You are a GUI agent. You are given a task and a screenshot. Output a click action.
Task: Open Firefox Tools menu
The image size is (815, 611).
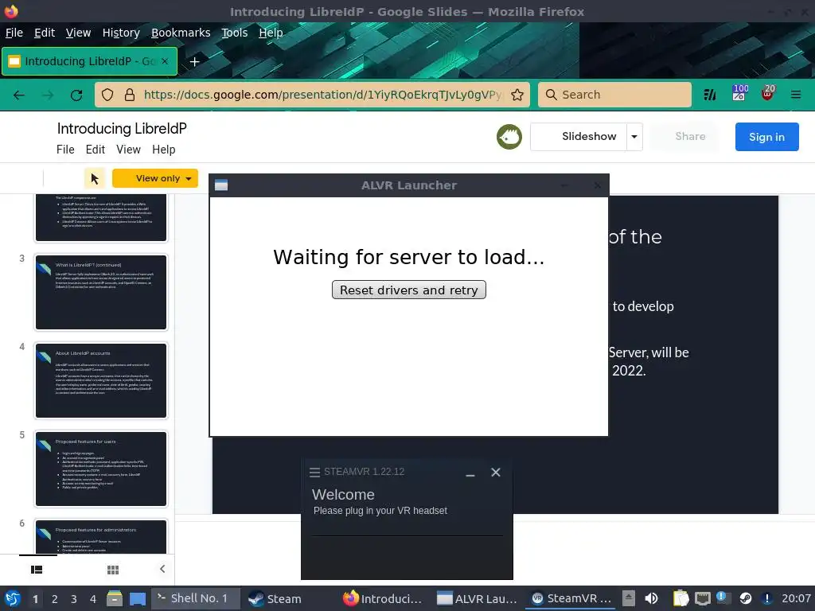point(235,33)
